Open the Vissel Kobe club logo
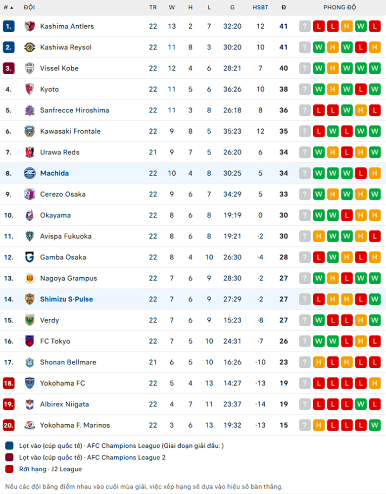Screen dimensions: 386x494 click(30, 68)
